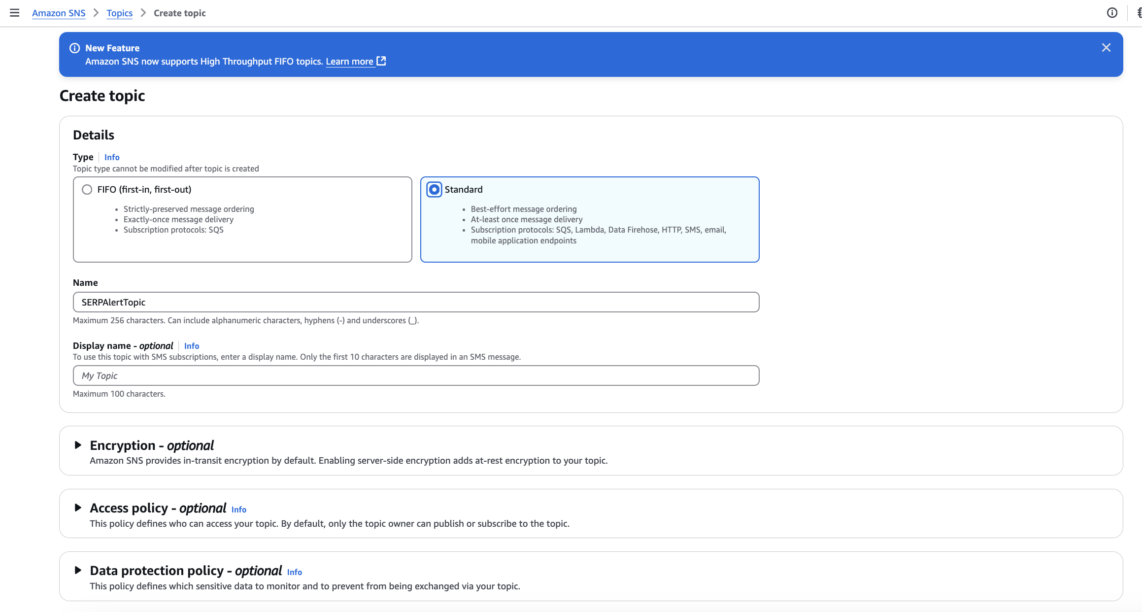
Task: Open the Learn more link
Action: pos(349,62)
